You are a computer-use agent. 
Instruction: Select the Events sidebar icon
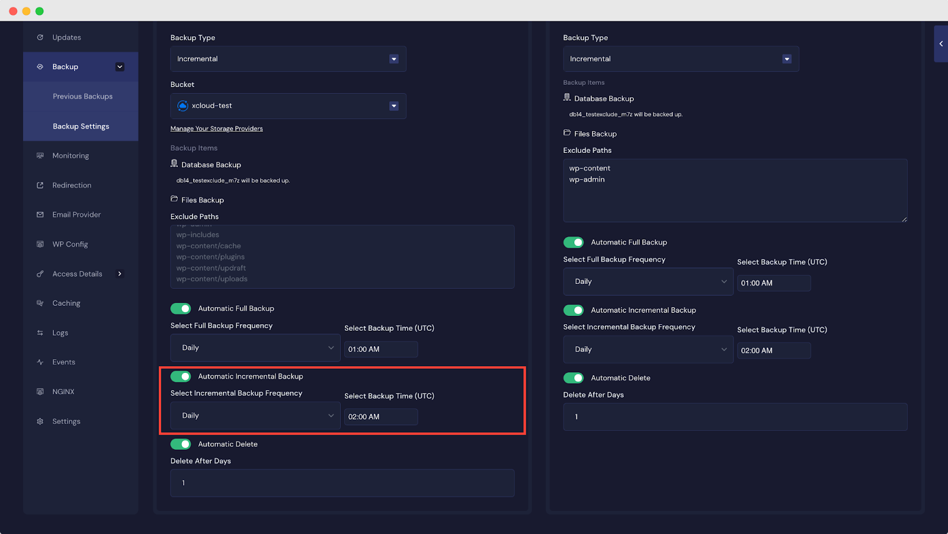(40, 362)
